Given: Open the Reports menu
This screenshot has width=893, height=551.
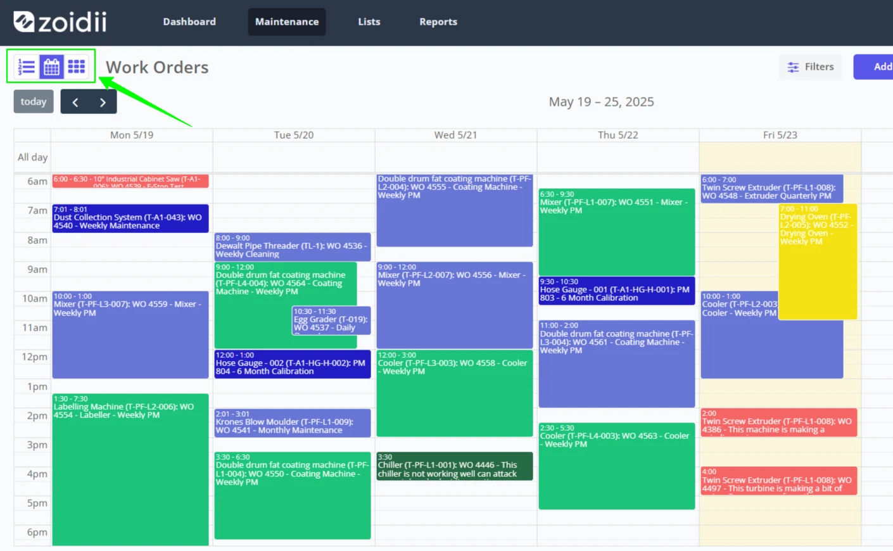Looking at the screenshot, I should pyautogui.click(x=438, y=22).
